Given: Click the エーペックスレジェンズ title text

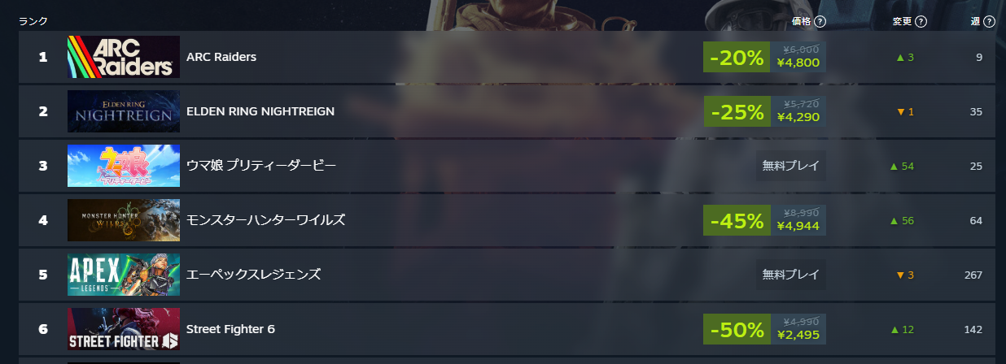Looking at the screenshot, I should (x=253, y=275).
